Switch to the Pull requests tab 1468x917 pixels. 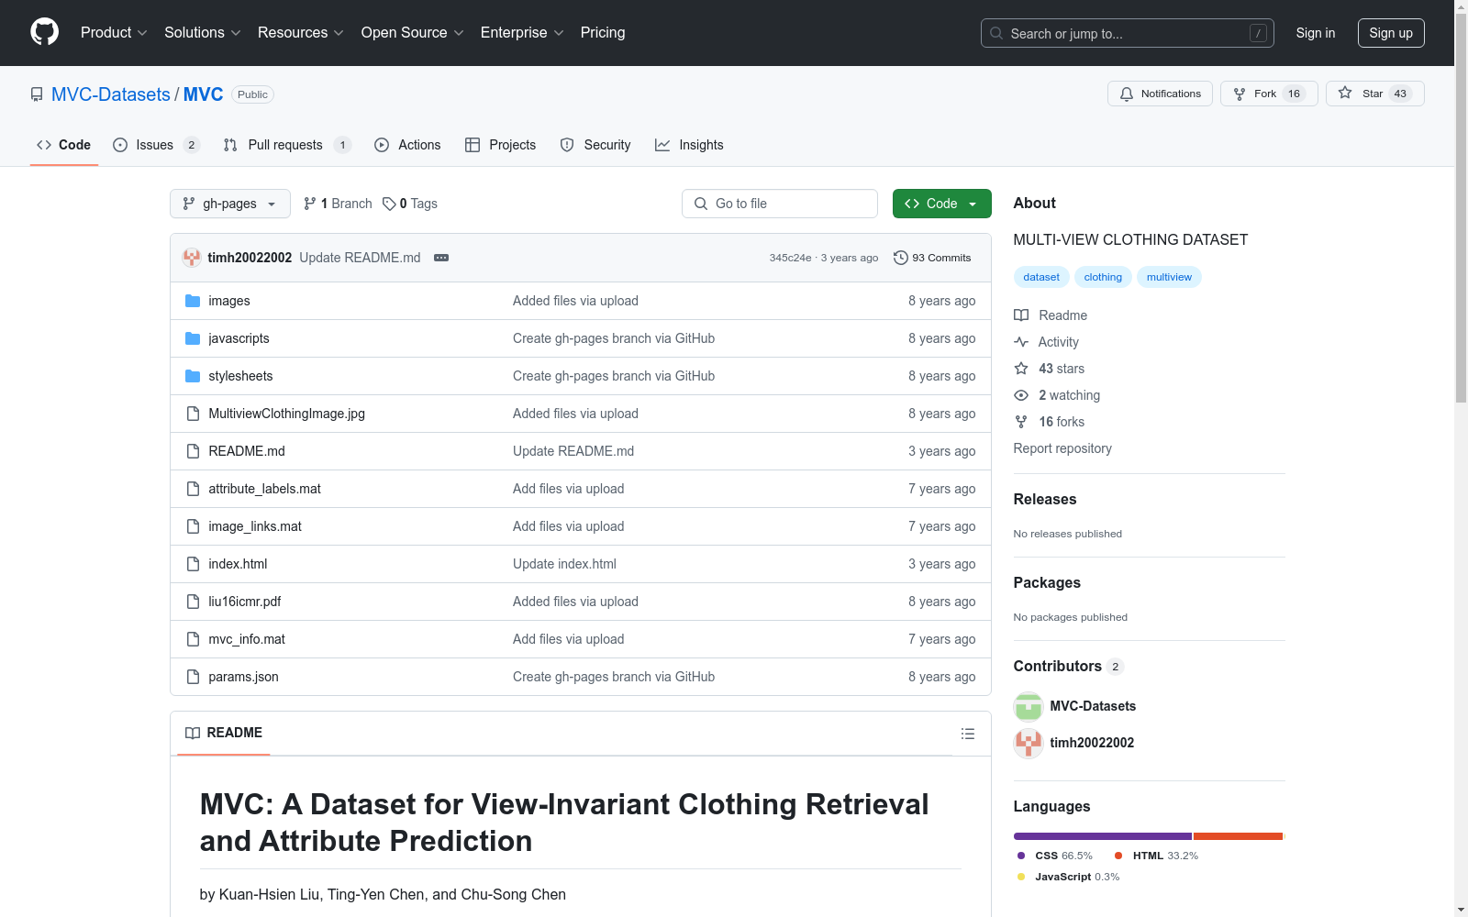[x=287, y=145]
